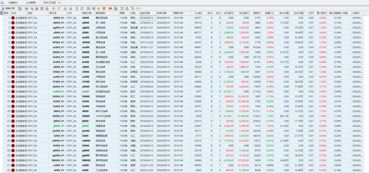Click the 策略交易 button in toolbar
Image resolution: width=369 pixels, height=173 pixels.
[x=8, y=8]
